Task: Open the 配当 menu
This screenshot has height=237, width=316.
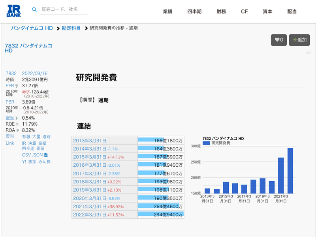Action: tap(292, 11)
